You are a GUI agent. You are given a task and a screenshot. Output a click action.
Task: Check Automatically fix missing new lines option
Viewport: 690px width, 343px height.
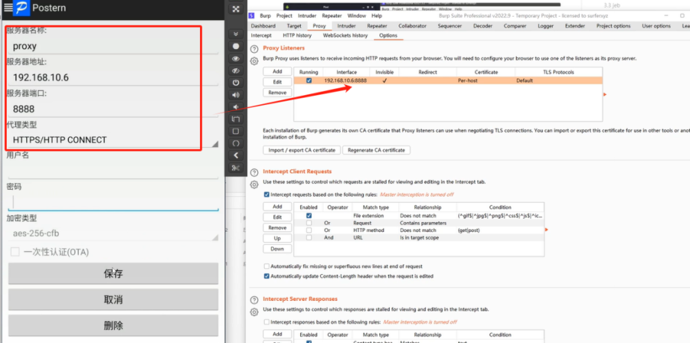click(x=266, y=266)
